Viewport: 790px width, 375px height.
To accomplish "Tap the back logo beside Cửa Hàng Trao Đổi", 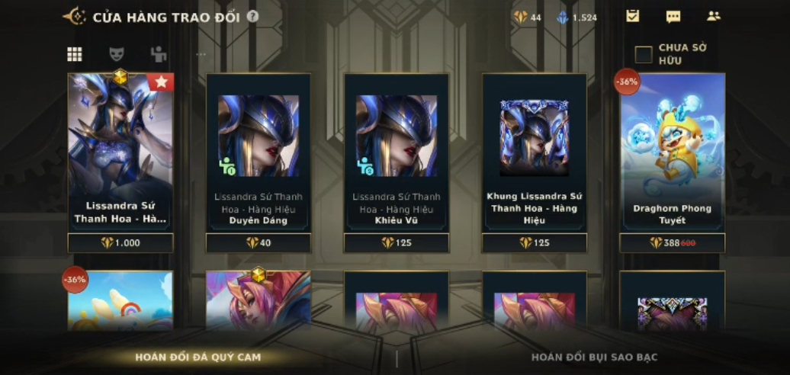I will [x=75, y=17].
